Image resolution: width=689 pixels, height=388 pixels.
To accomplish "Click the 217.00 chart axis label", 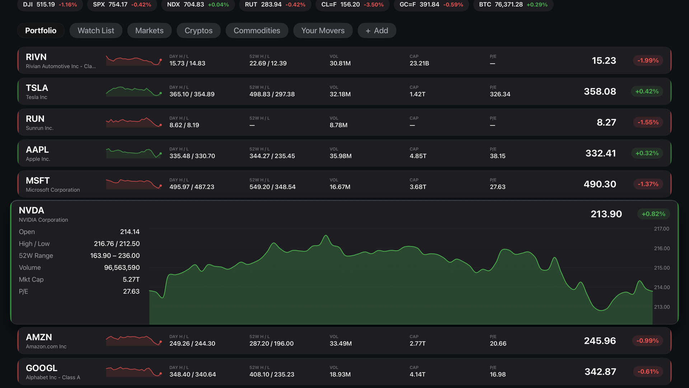I will pyautogui.click(x=661, y=229).
